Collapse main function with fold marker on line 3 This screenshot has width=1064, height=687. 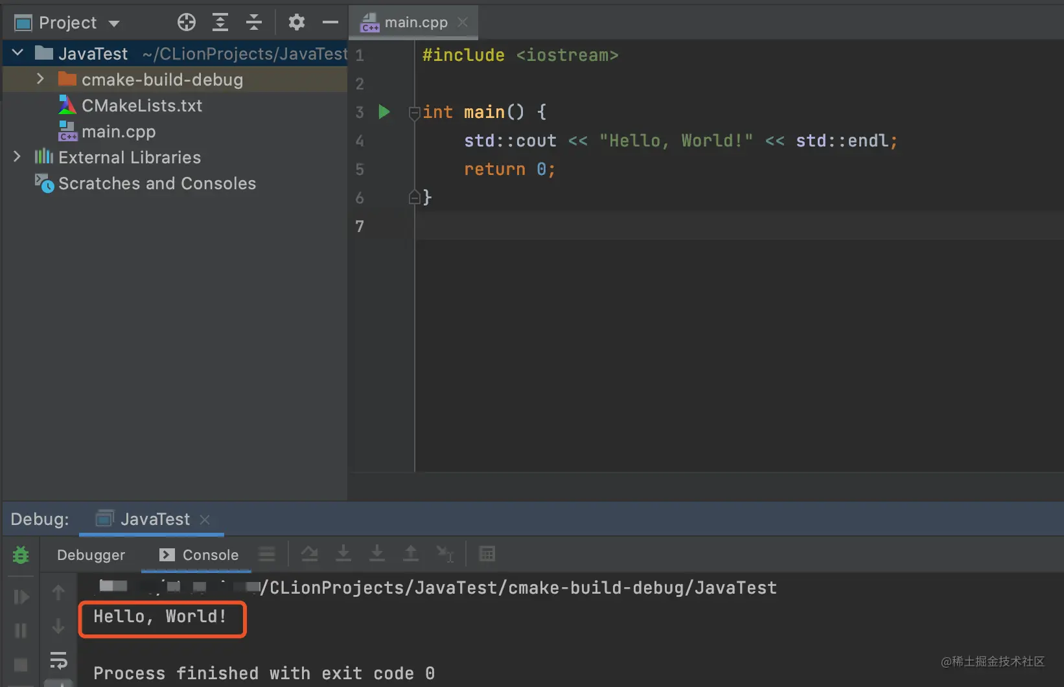point(415,113)
